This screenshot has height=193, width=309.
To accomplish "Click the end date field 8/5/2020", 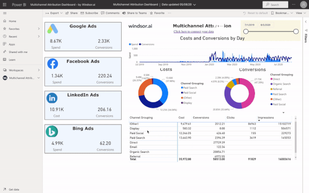I will coord(266,25).
